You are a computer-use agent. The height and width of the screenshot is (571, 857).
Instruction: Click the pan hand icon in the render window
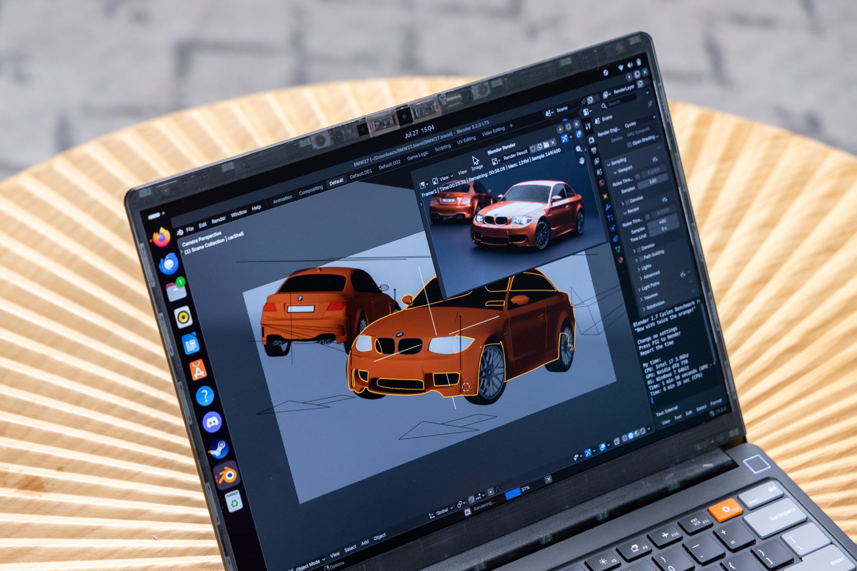pos(582,161)
